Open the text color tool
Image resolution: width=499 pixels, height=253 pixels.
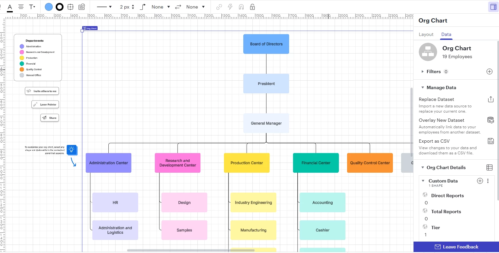[x=10, y=7]
